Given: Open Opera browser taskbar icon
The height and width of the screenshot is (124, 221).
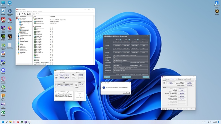Looking at the screenshot, I should point(14,122).
